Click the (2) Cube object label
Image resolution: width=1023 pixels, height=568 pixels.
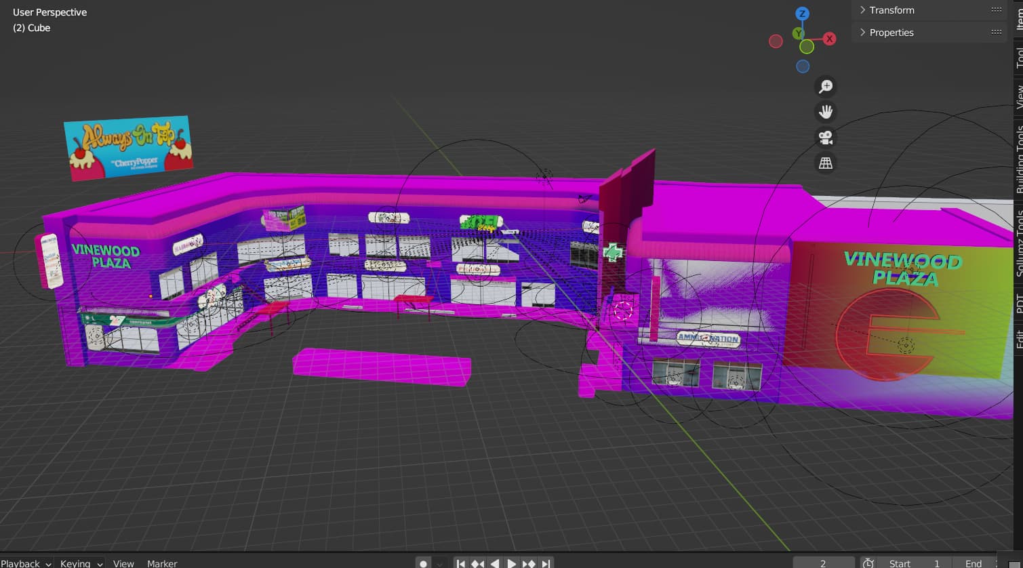click(31, 28)
